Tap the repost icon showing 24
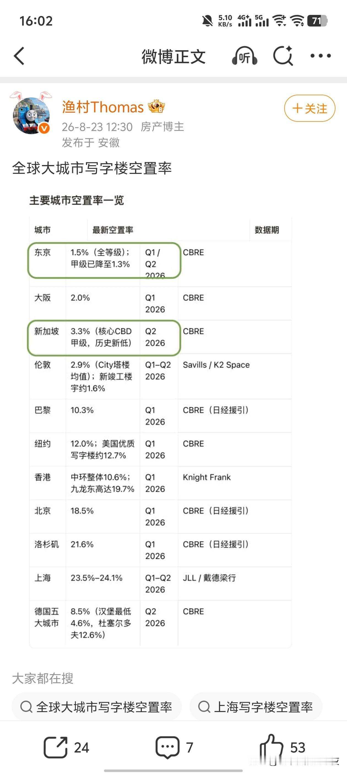 tap(66, 747)
